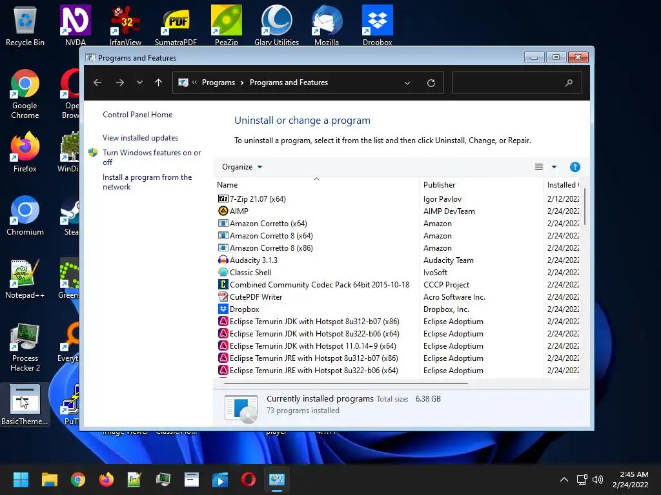
Task: Open Control Panel Home link
Action: (137, 115)
